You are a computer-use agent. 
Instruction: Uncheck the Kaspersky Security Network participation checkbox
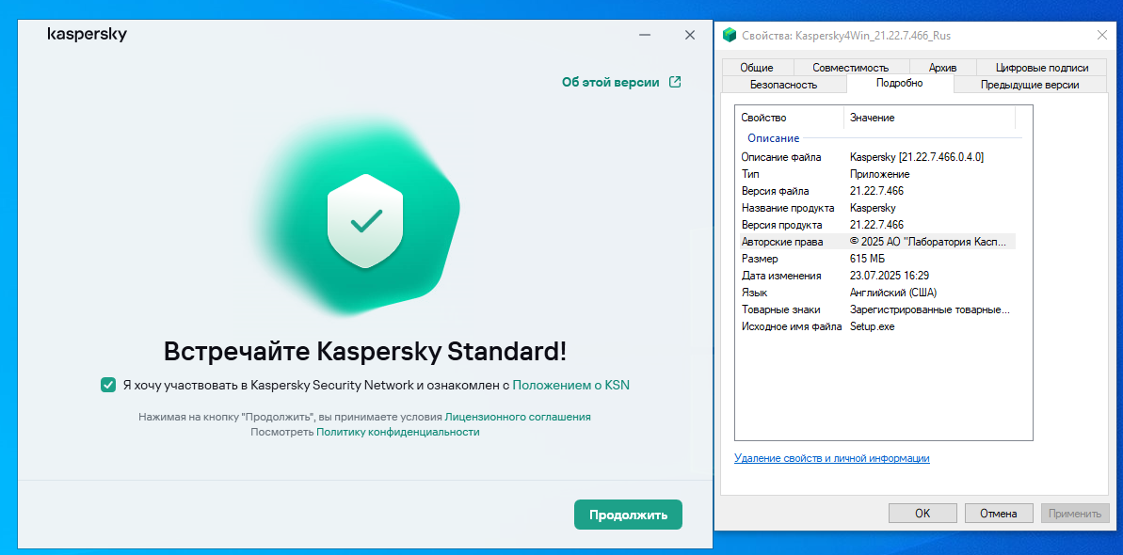[107, 386]
